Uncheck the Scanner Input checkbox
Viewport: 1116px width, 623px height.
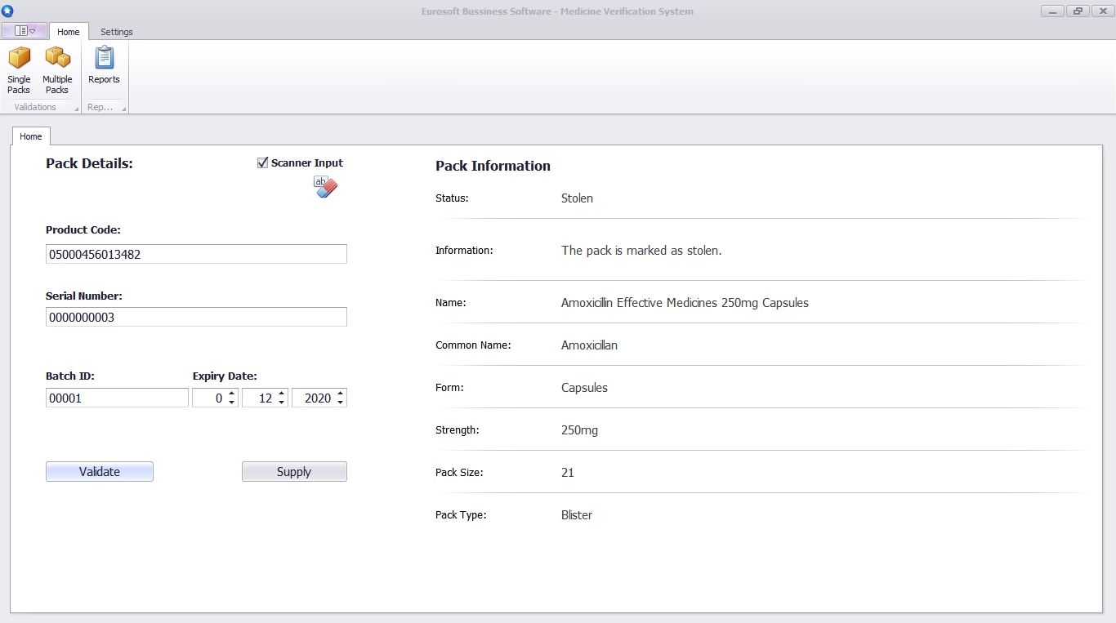[262, 162]
